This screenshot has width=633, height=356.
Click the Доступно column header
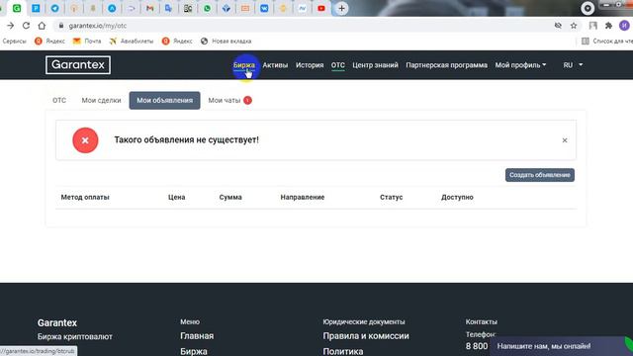pos(457,198)
